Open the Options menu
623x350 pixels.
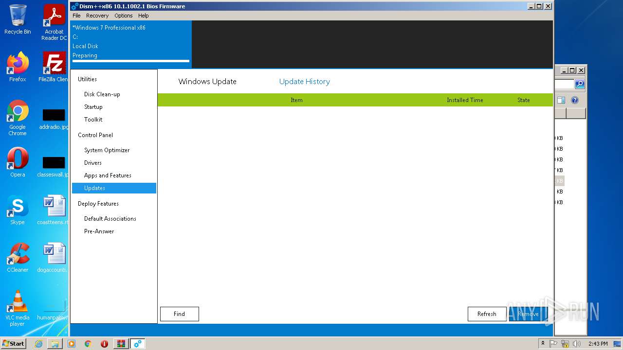pyautogui.click(x=124, y=16)
